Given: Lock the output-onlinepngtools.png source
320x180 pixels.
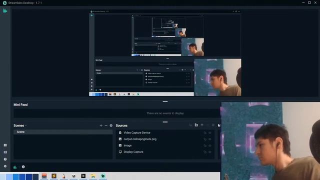Looking at the screenshot, I should click(x=205, y=139).
